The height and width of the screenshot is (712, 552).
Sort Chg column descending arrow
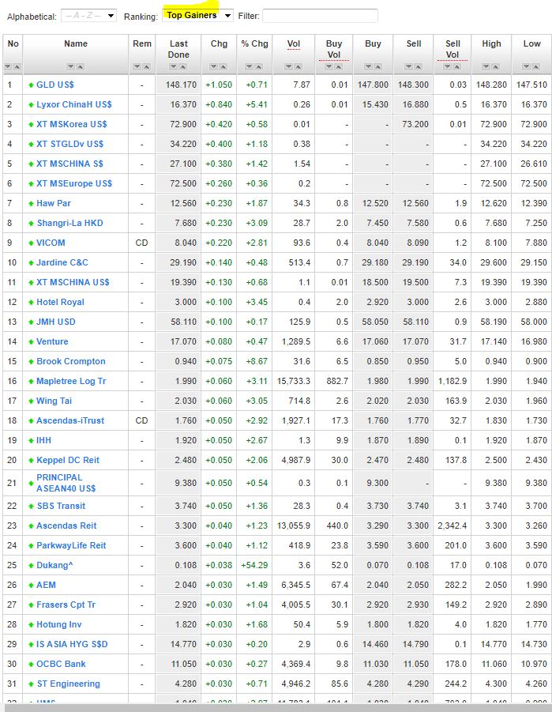click(x=214, y=66)
